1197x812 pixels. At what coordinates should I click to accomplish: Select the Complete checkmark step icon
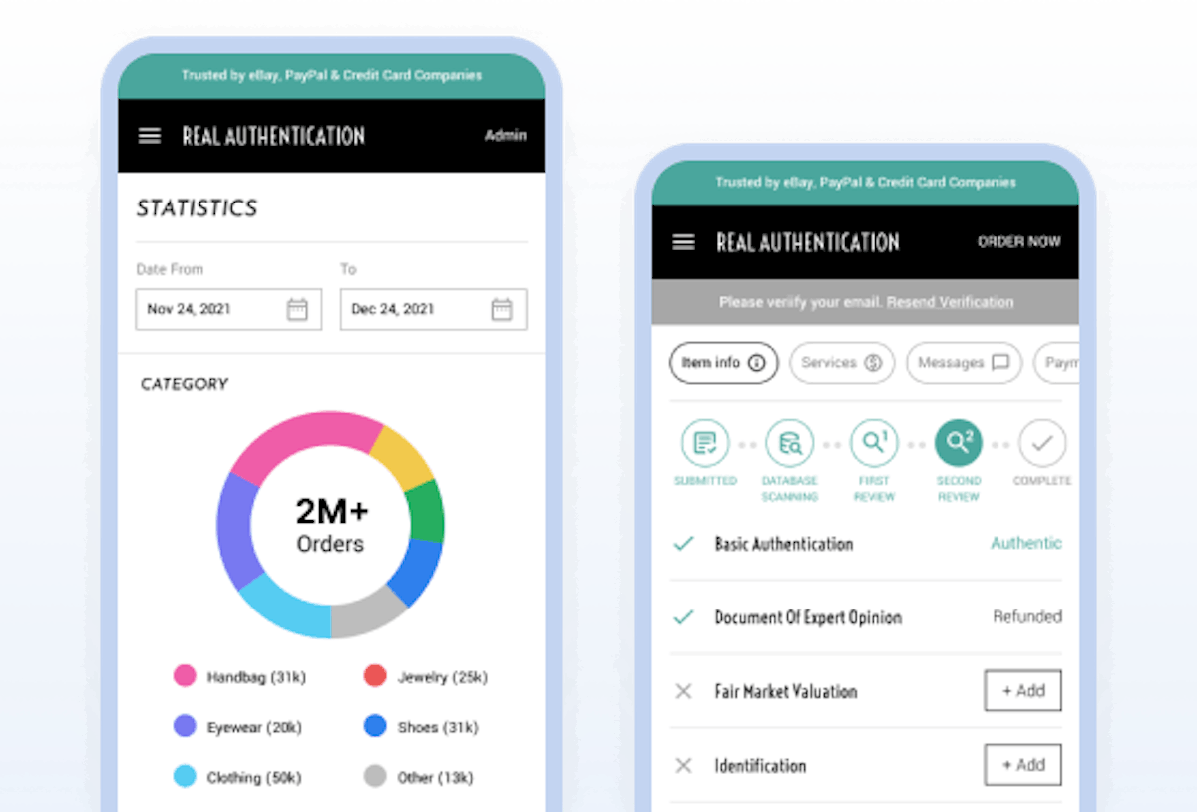pos(1042,443)
